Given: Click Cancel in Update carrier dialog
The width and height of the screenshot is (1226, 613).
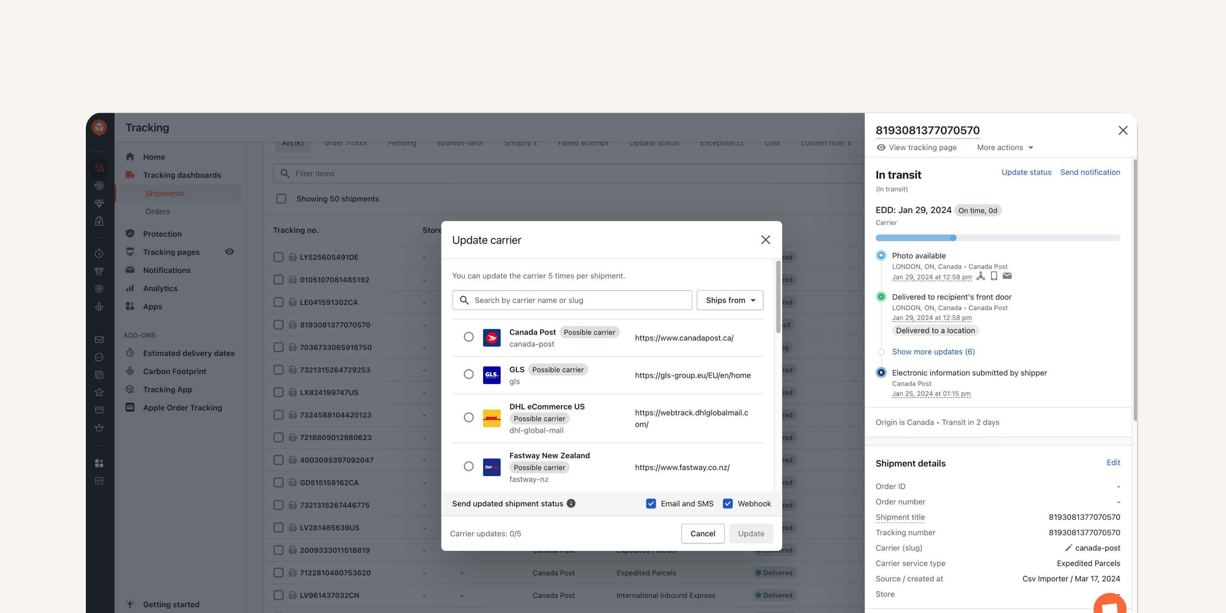Looking at the screenshot, I should click(x=702, y=534).
